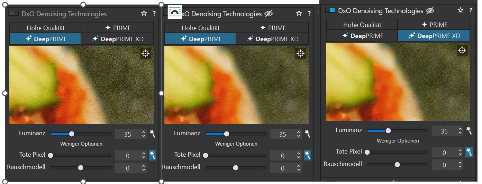Screen dimensions: 482x184
Task: Click the Rauschmodell value field in leftmost panel
Action: click(128, 168)
